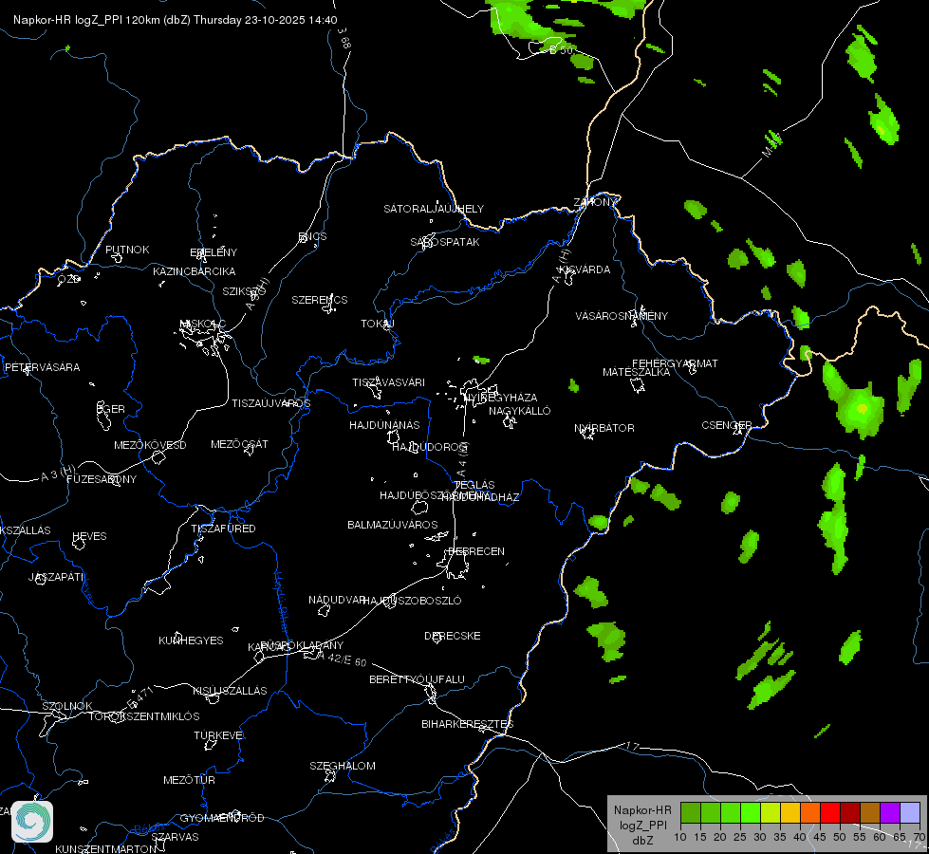Select the TÖRÖKSZENTMIKLÓS town label
The width and height of the screenshot is (929, 854).
[x=144, y=716]
